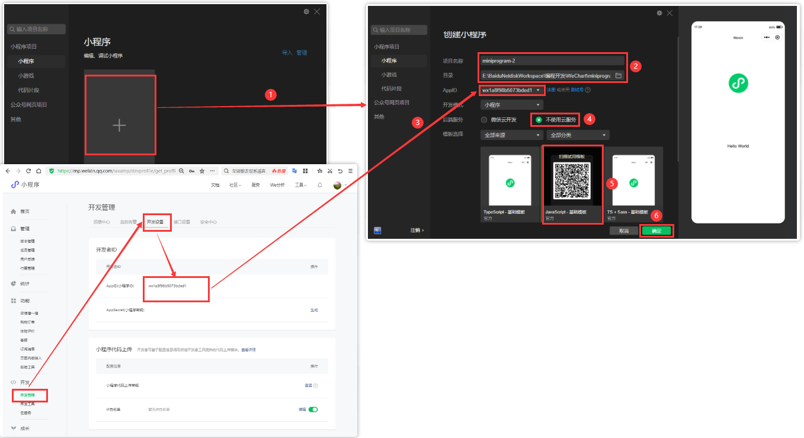Click the project name field with miniprogram-2
Screen dimensions: 804x438
click(552, 60)
